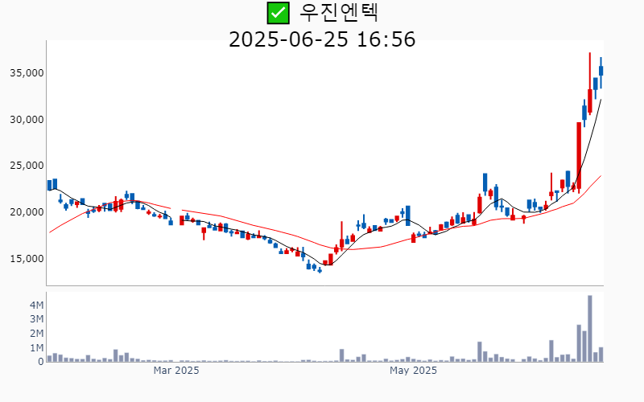Click the May 2025 date axis label
Image resolution: width=644 pixels, height=402 pixels.
pos(413,371)
